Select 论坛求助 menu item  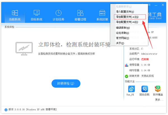click(123, 33)
